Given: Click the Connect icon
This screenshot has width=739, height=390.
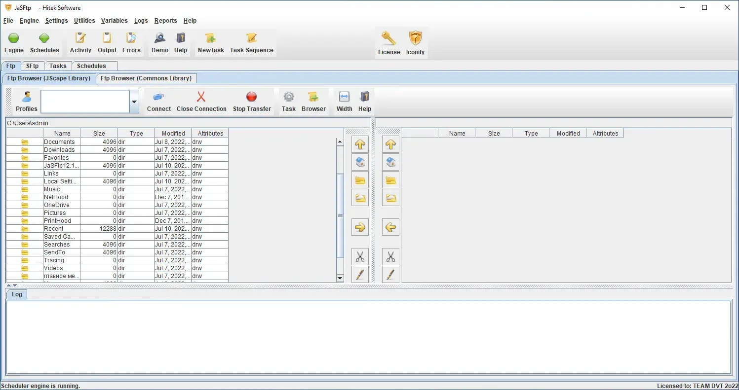Looking at the screenshot, I should click(159, 97).
